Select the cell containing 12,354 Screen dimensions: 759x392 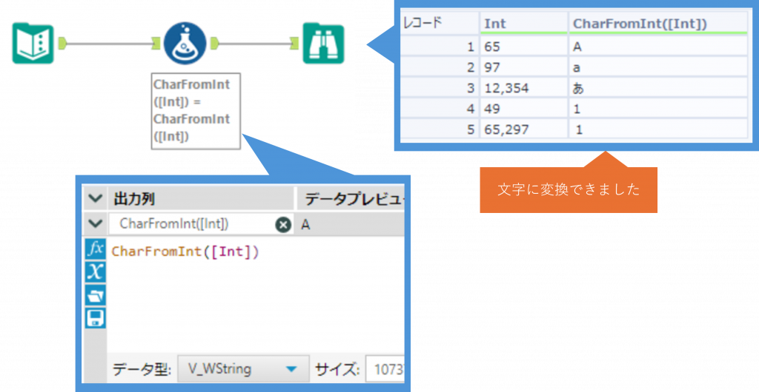[x=522, y=89]
